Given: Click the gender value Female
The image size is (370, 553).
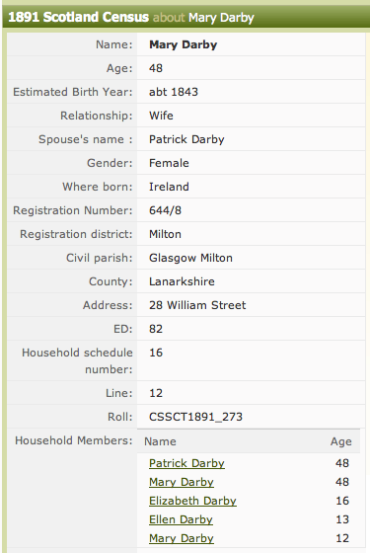Looking at the screenshot, I should coord(169,163).
